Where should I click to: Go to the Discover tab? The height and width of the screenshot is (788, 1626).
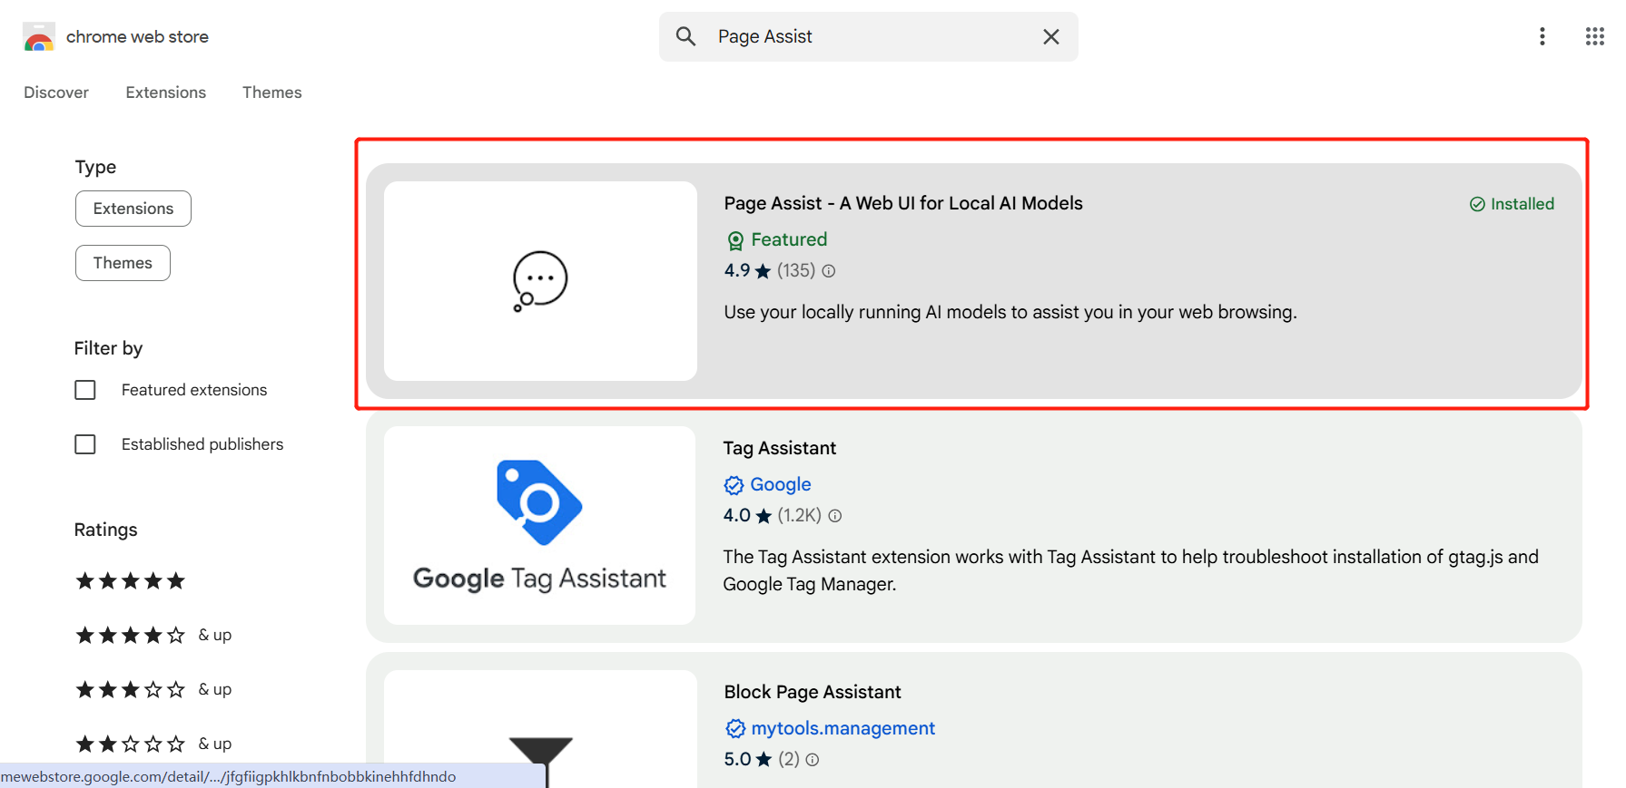point(56,92)
